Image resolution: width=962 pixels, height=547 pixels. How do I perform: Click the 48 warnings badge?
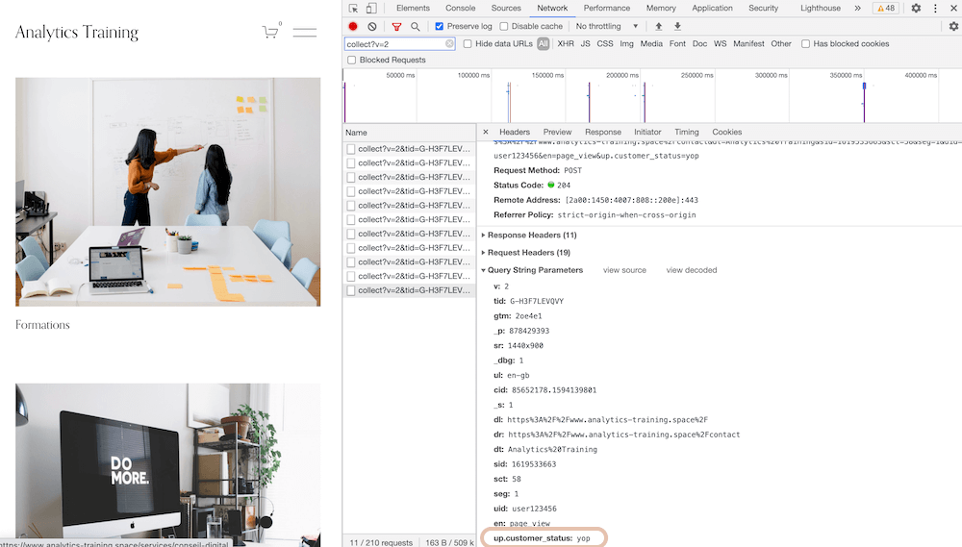tap(886, 8)
